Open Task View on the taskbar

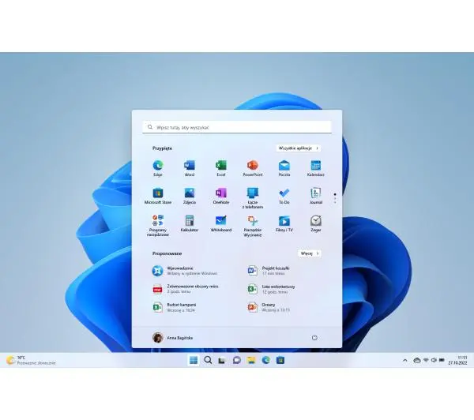(x=222, y=360)
